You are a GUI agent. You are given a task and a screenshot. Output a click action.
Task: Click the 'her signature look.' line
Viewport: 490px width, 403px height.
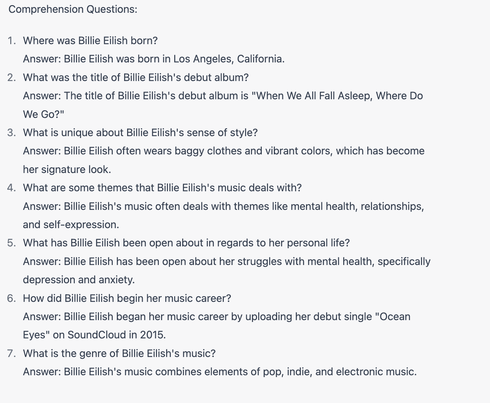[67, 169]
